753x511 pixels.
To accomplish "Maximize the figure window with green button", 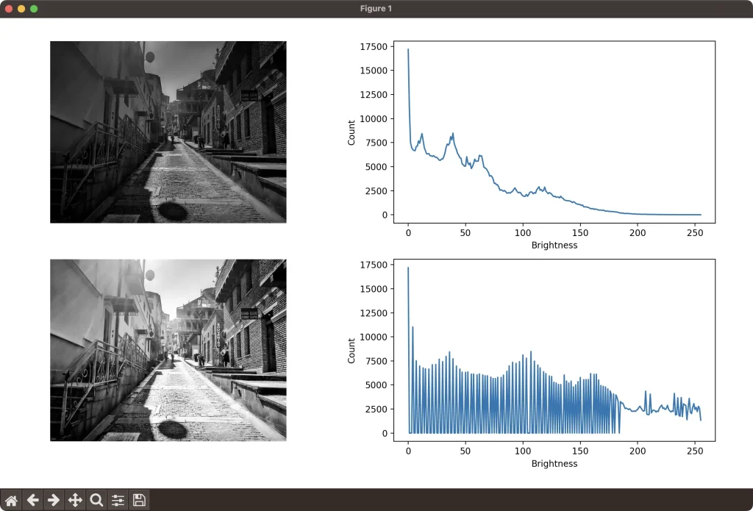I will [x=34, y=9].
